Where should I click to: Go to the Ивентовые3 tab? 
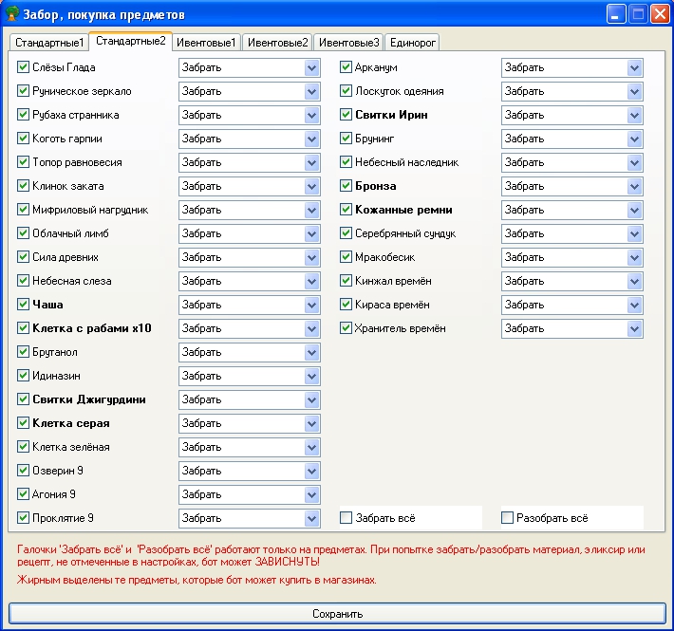pyautogui.click(x=348, y=43)
